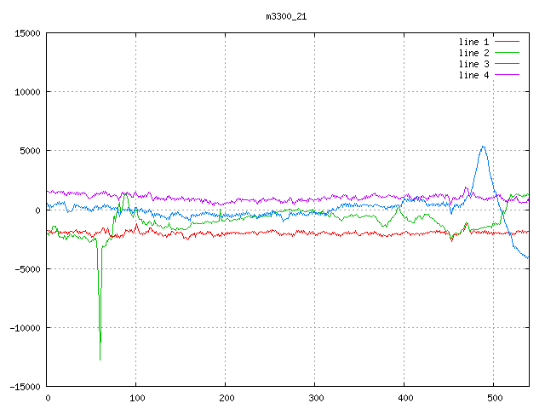This screenshot has height=409, width=545.
Task: Click the blue line 3 legend sample
Action: coord(507,64)
